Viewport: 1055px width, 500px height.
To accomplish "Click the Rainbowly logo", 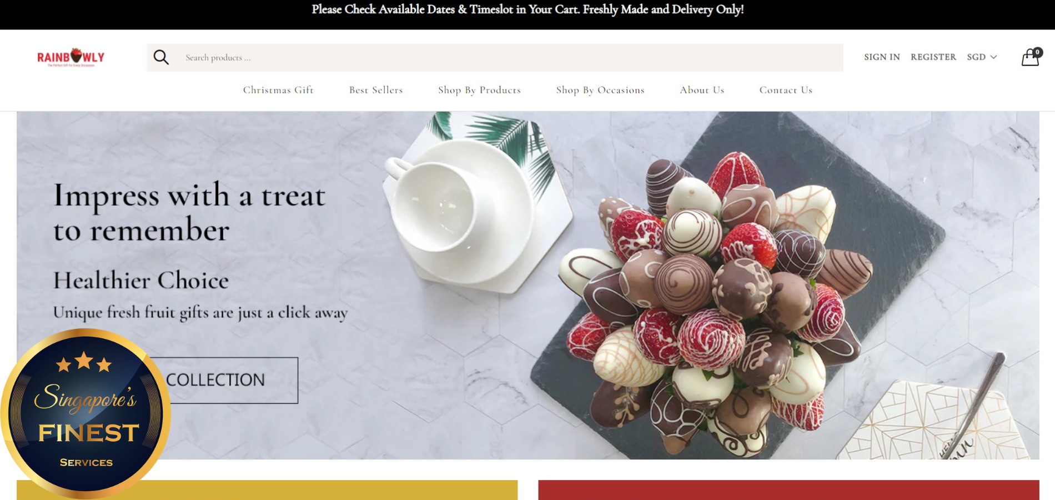I will (x=71, y=57).
